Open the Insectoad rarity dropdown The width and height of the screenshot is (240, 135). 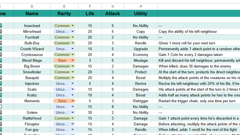[x=73, y=26]
